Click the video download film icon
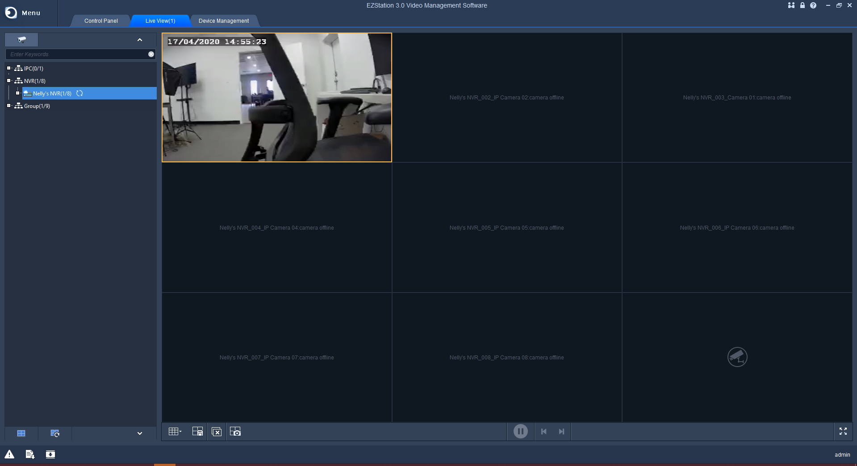The height and width of the screenshot is (466, 857). [50, 454]
